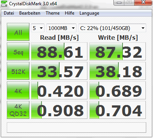Viewport: 153px width, 138px height.
Task: Open the Hilfe menu
Action: tap(70, 13)
